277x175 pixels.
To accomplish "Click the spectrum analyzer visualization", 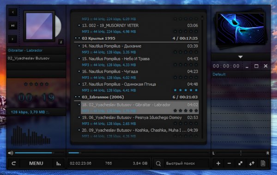I will pos(31,136).
